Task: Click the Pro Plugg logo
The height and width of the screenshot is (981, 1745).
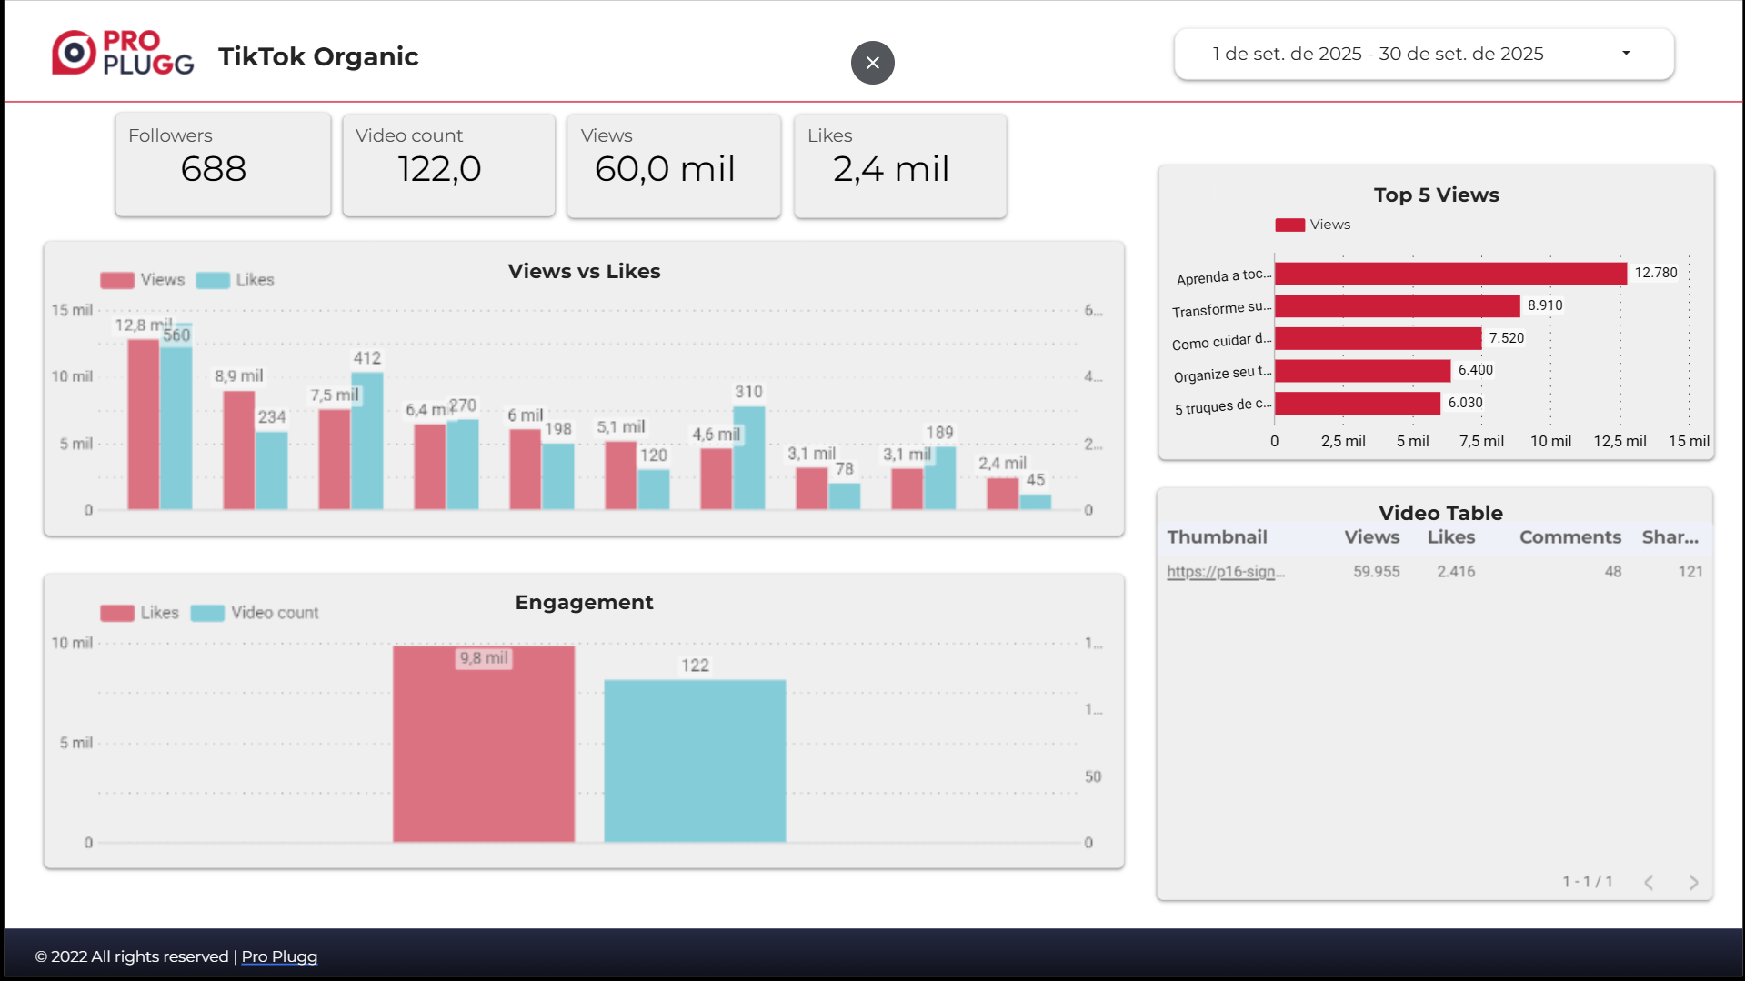Action: [123, 53]
